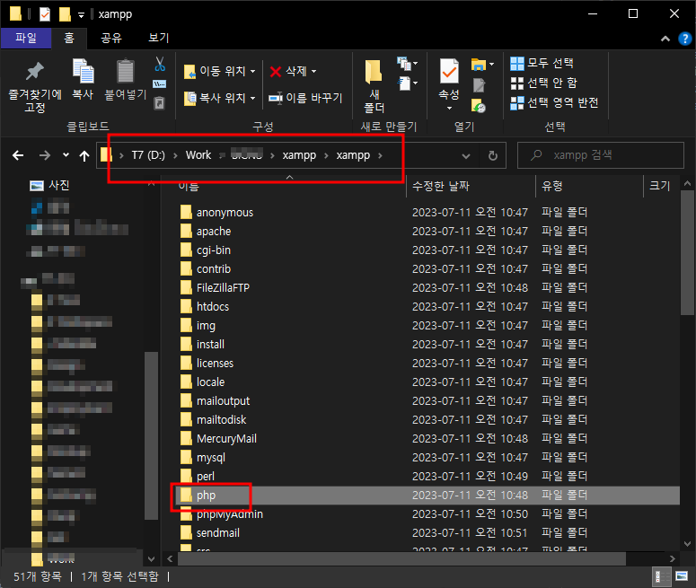
Task: Open the Easy access dropdown icon
Action: [407, 83]
